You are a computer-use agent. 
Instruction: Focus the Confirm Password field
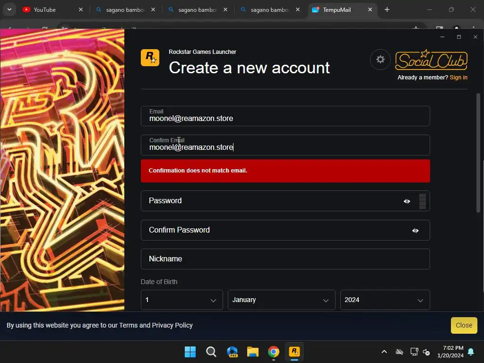(x=285, y=230)
